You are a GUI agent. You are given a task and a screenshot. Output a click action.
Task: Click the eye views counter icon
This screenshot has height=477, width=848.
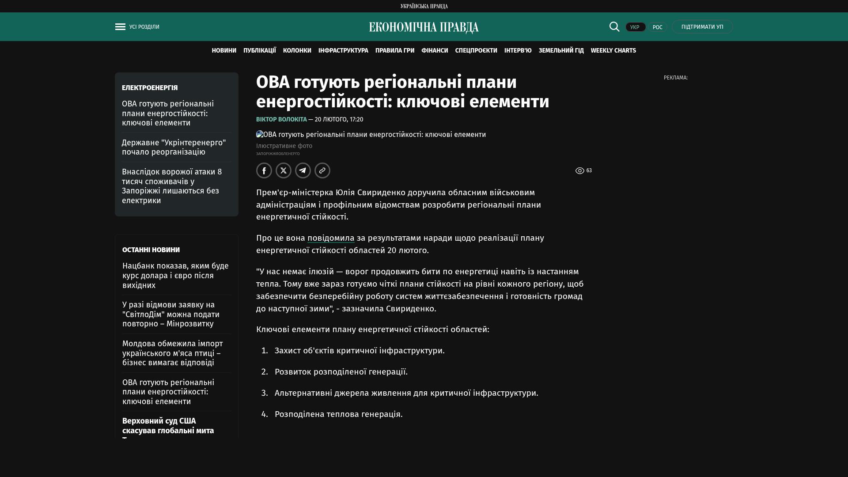580,170
